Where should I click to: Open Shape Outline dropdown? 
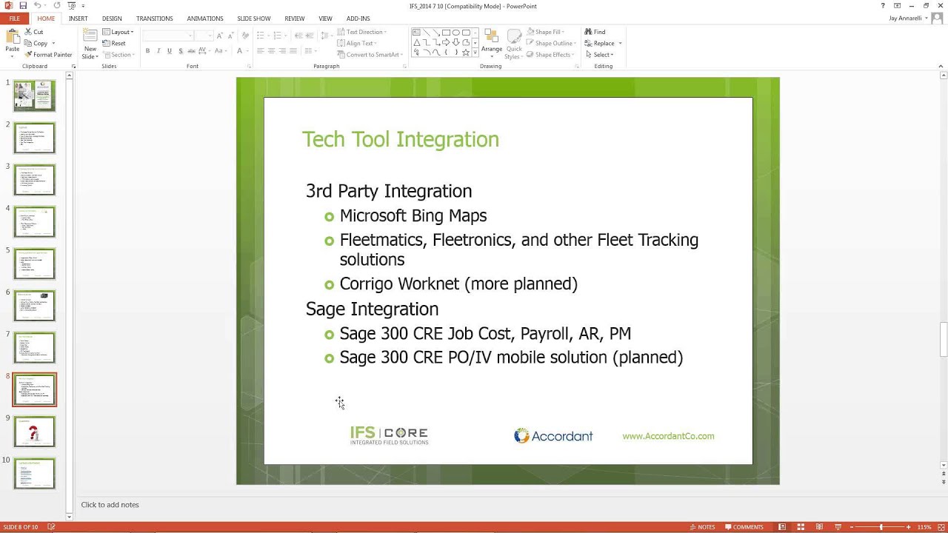click(551, 43)
